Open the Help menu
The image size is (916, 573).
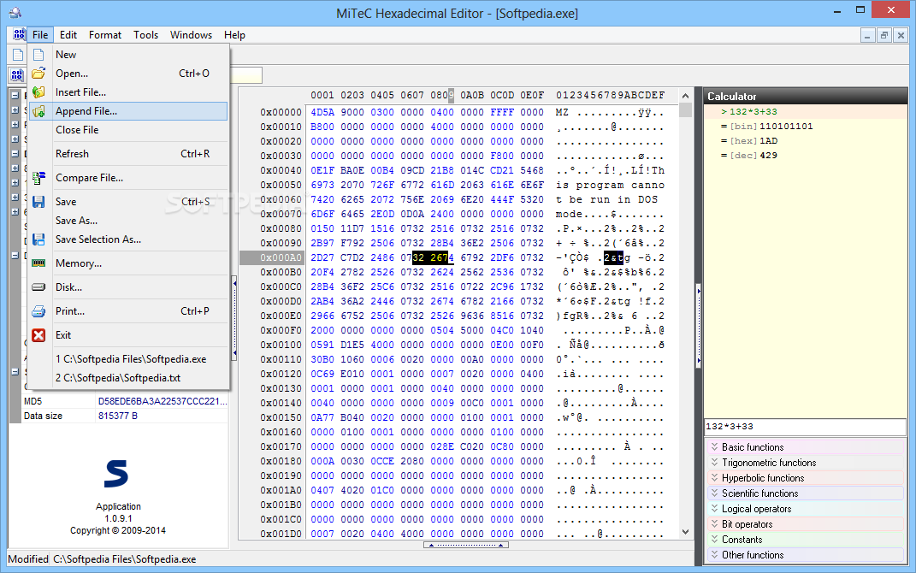click(234, 35)
